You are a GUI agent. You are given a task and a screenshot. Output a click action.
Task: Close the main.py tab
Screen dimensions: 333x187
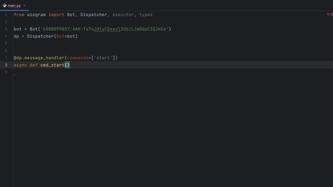[24, 6]
